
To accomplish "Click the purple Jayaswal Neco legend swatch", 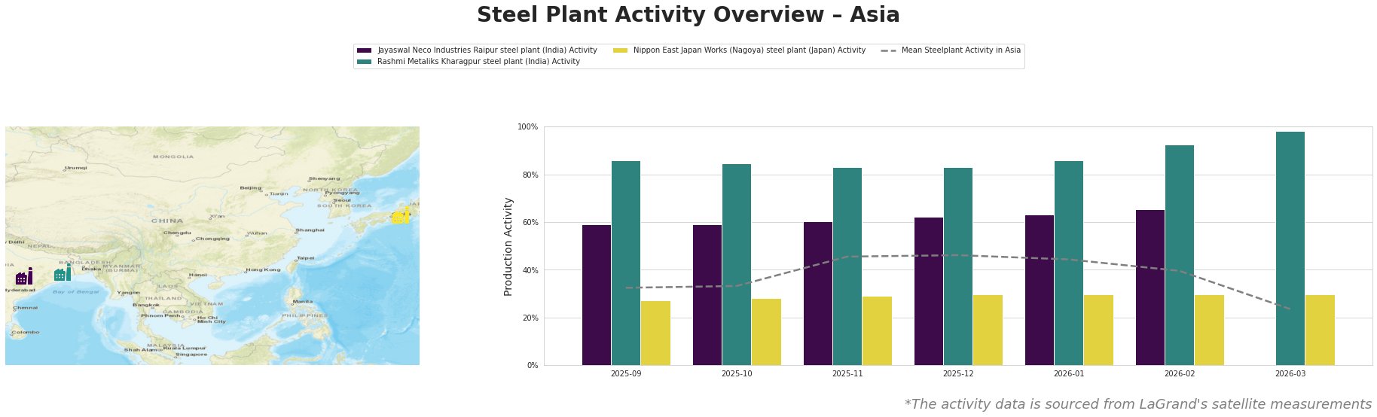I will [x=365, y=50].
